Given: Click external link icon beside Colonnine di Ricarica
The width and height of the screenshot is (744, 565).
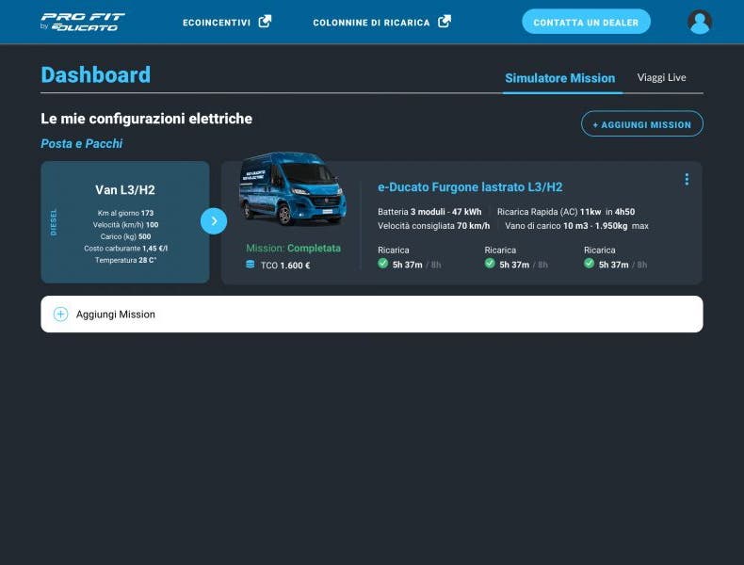Looking at the screenshot, I should (445, 22).
